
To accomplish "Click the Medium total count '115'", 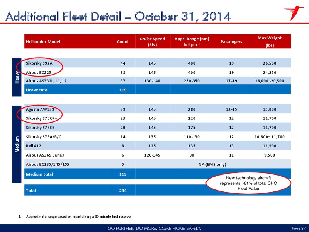I will (x=123, y=174).
